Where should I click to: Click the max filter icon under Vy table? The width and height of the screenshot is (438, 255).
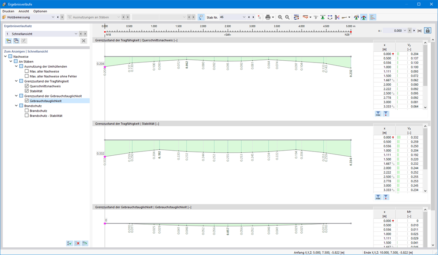[378, 114]
